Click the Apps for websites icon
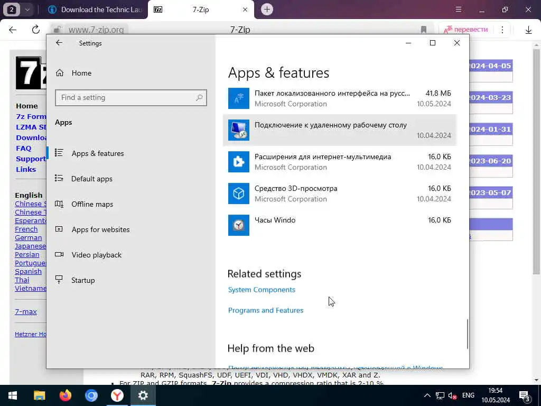Screen dimensions: 541x406 coord(59,229)
